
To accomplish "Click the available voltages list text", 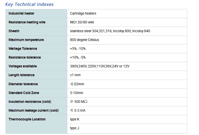I will pyautogui.click(x=100, y=66).
